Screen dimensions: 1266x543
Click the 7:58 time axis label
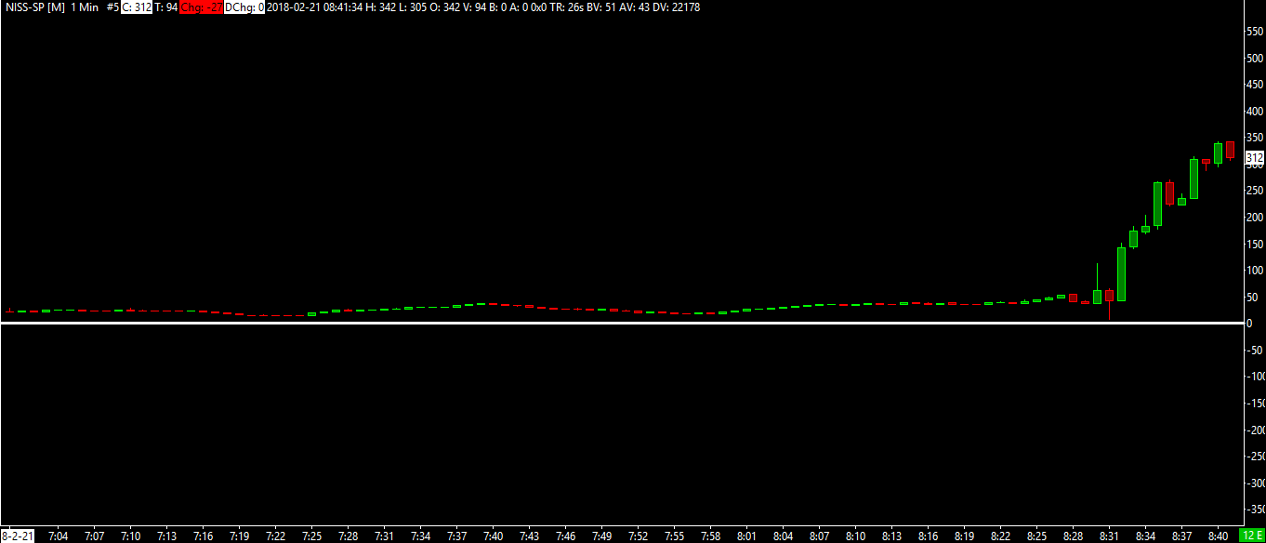[710, 536]
